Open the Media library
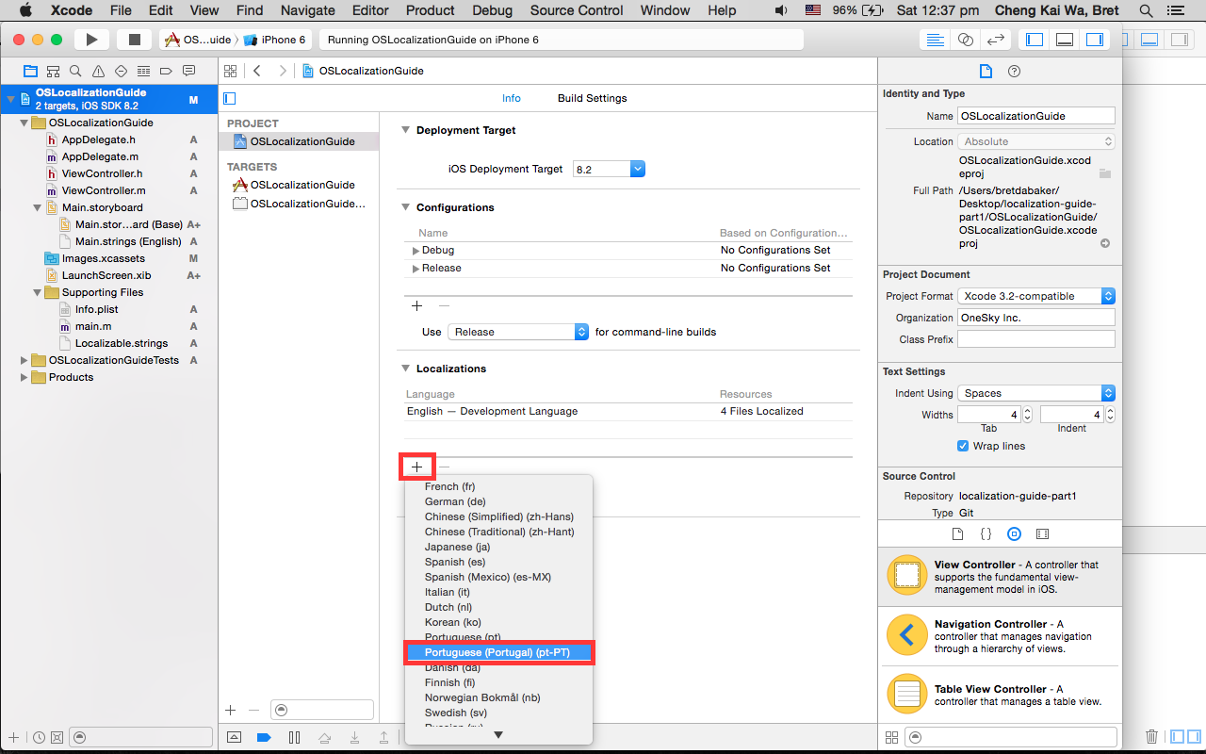Viewport: 1206px width, 754px height. (x=1042, y=533)
